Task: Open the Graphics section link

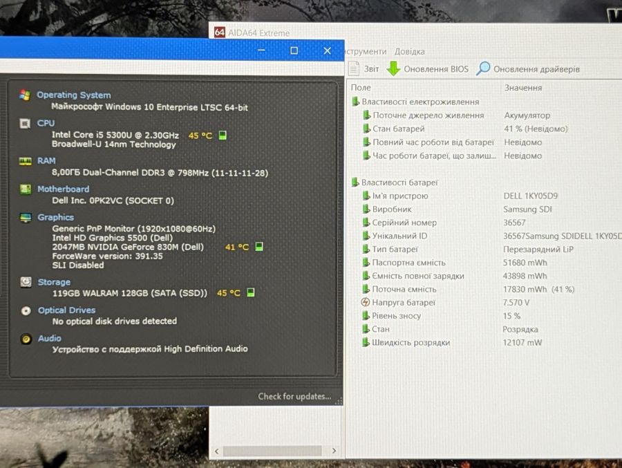Action: [x=55, y=217]
